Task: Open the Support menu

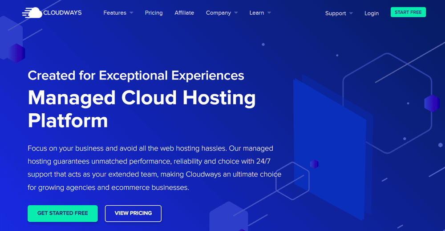Action: (x=336, y=13)
